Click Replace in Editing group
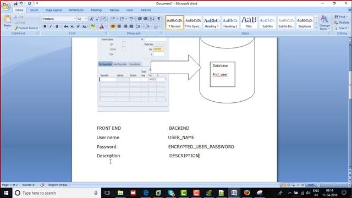Screen dimensions: 352x198 342,23
